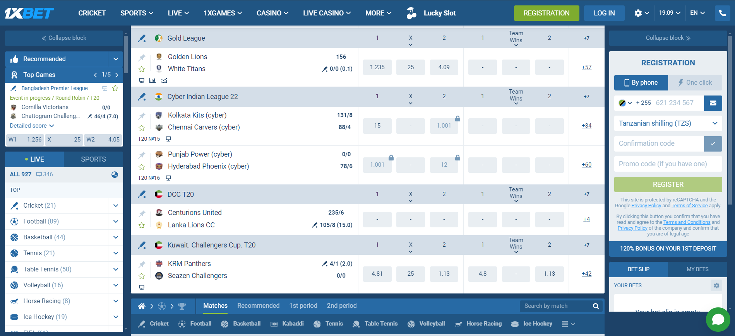Click the globe icon beside ALL 927
735x336 pixels.
coord(115,174)
